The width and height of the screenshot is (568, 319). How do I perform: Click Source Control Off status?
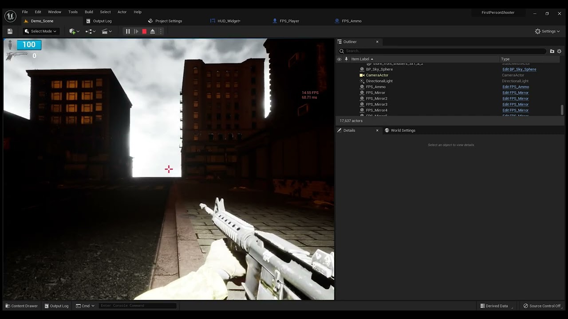click(x=542, y=306)
